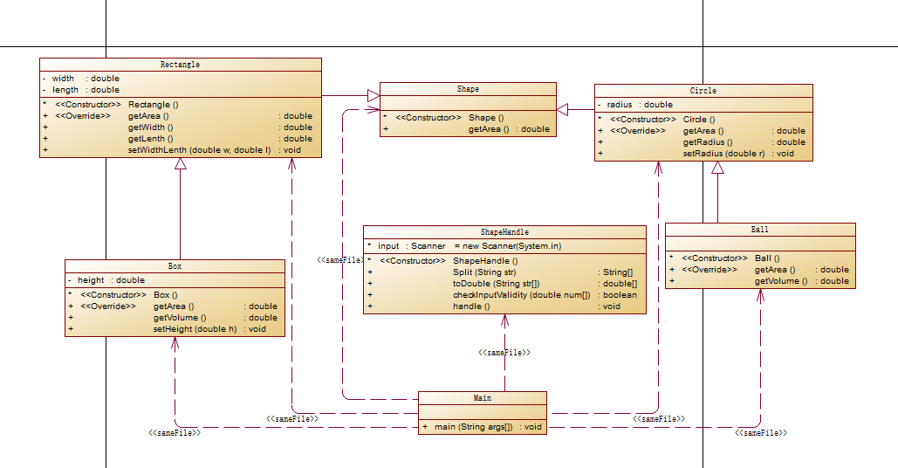Select the generalization triangle below the Rectangle class
The width and height of the screenshot is (898, 468).
(x=181, y=164)
